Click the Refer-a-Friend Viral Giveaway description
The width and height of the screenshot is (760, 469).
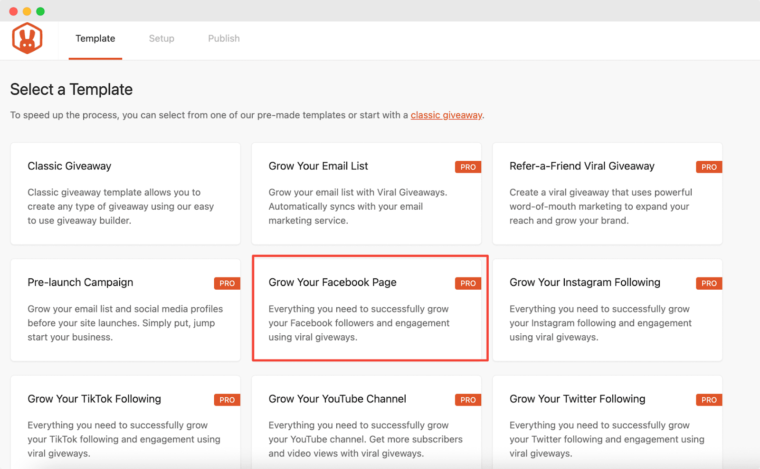[601, 206]
